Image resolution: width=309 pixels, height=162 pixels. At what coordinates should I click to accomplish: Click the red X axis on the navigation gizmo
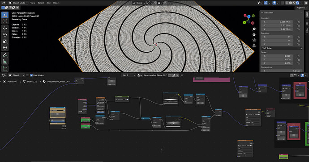[245, 15]
